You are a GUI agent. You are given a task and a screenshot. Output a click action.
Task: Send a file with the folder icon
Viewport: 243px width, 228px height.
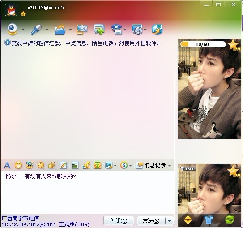60,30
